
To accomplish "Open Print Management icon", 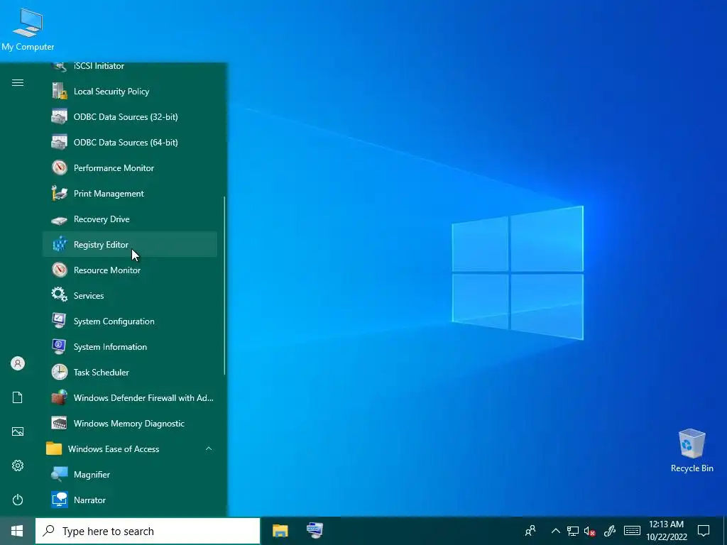I will [60, 193].
